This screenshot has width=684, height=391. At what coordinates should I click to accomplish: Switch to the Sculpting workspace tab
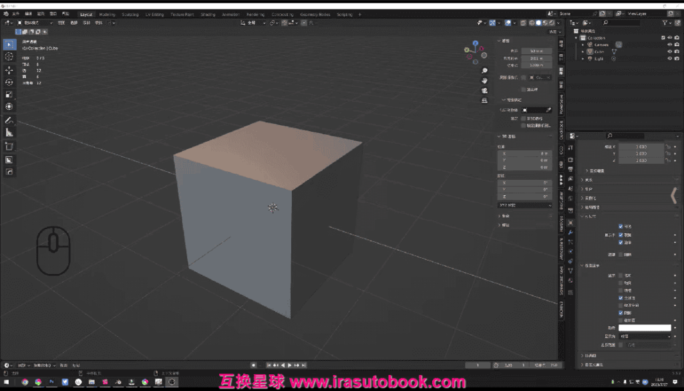tap(130, 15)
